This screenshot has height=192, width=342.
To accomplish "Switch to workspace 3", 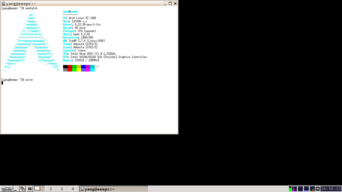I will 62,189.
